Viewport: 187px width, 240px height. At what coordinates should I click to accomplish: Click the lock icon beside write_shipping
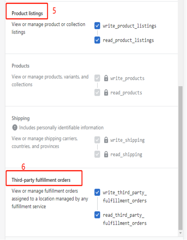point(106,140)
